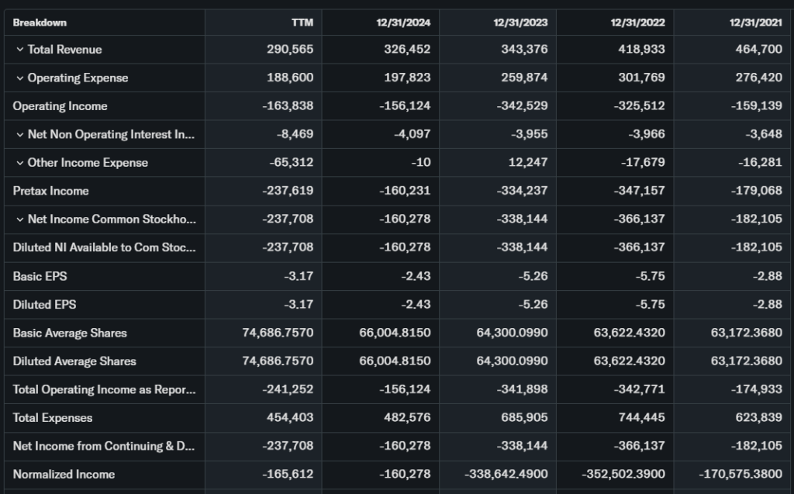
Task: Select the Total Expenses row label
Action: coord(52,418)
